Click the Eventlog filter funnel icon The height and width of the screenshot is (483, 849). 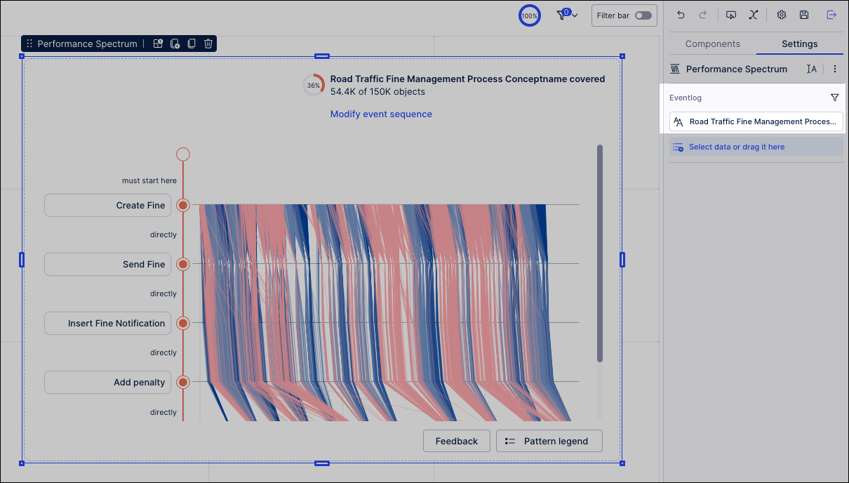pos(834,98)
